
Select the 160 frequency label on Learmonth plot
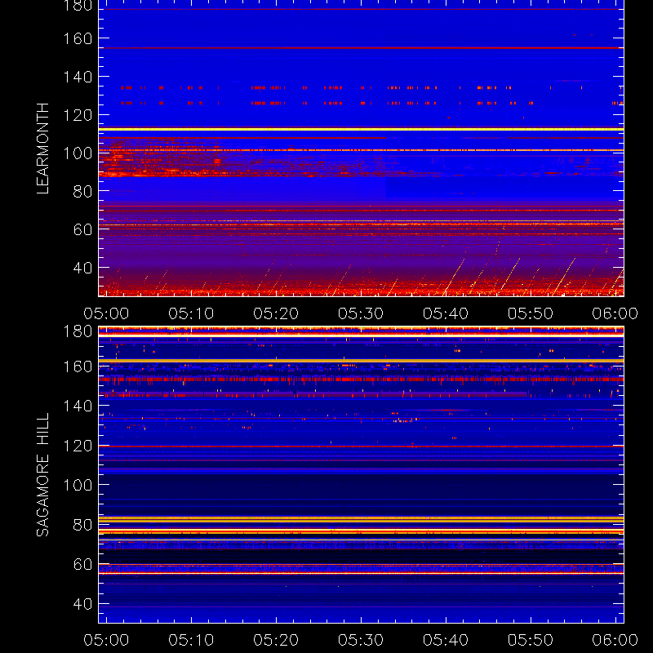78,38
